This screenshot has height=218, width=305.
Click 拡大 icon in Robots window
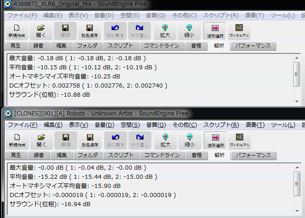coord(166,140)
